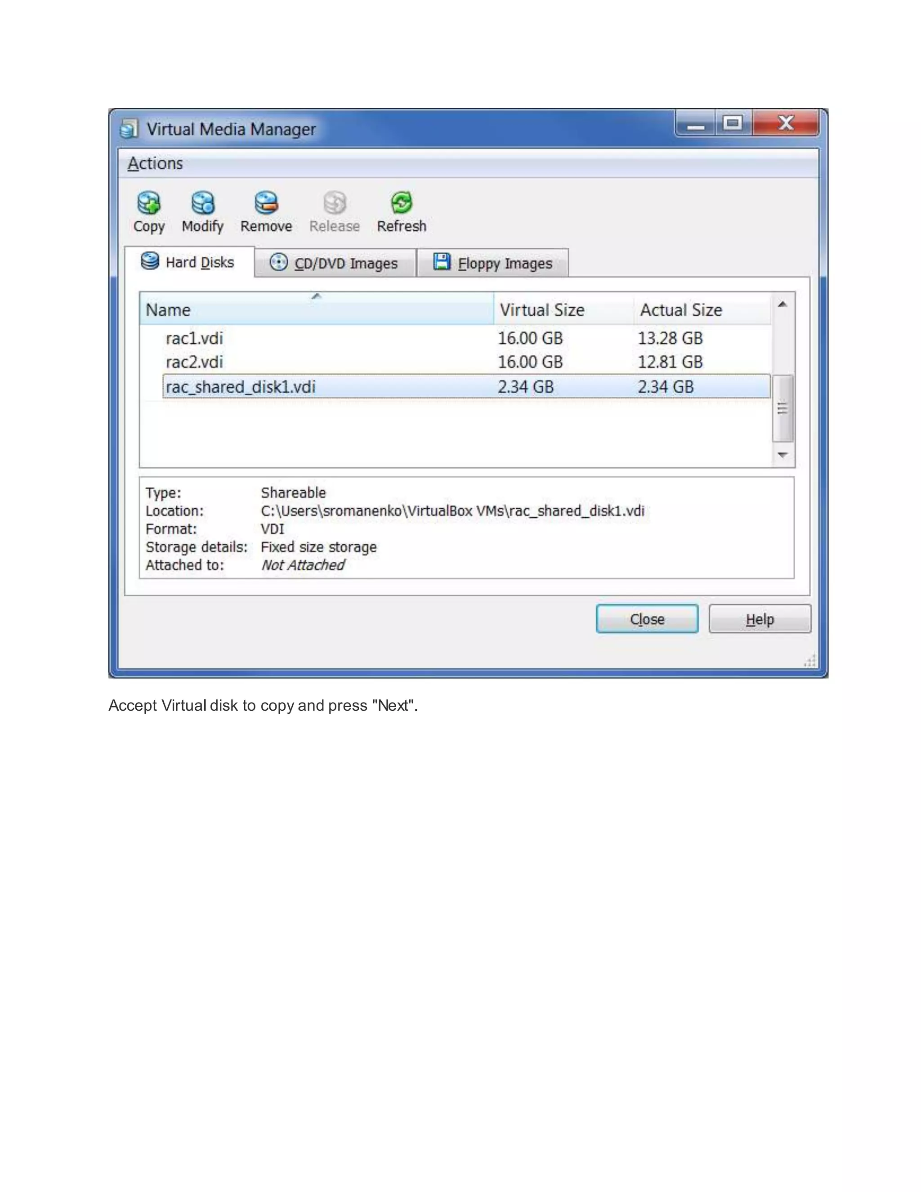Click the Close button
Image resolution: width=921 pixels, height=1192 pixels.
[x=647, y=619]
